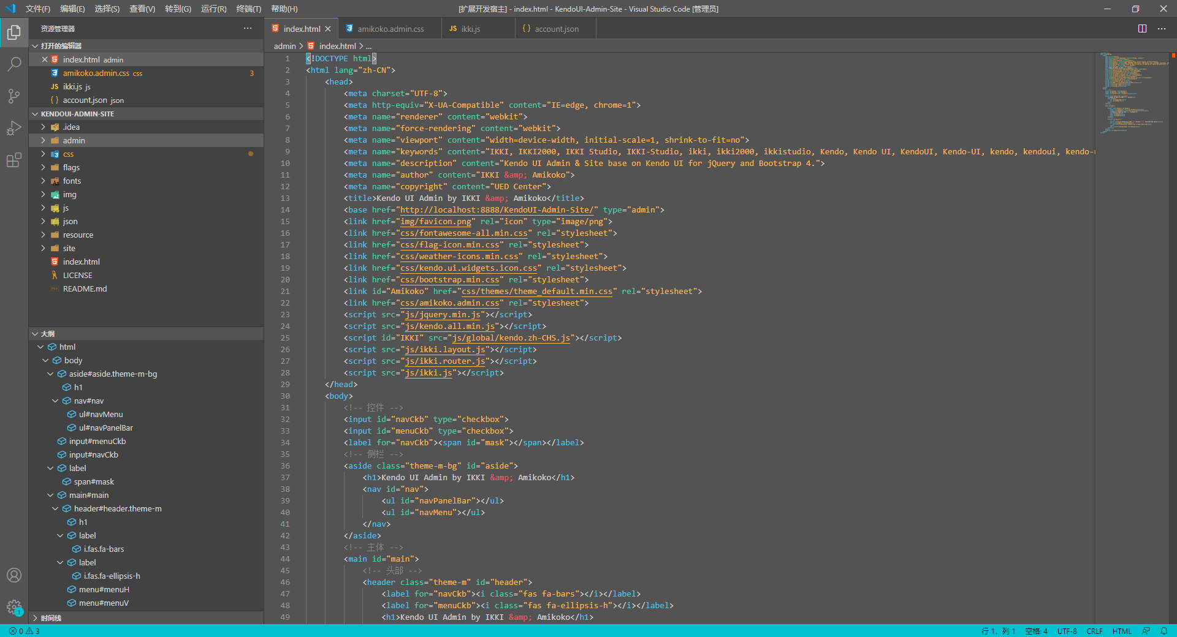1177x637 pixels.
Task: Switch to the amikoko.admin.css tab
Action: pos(390,29)
